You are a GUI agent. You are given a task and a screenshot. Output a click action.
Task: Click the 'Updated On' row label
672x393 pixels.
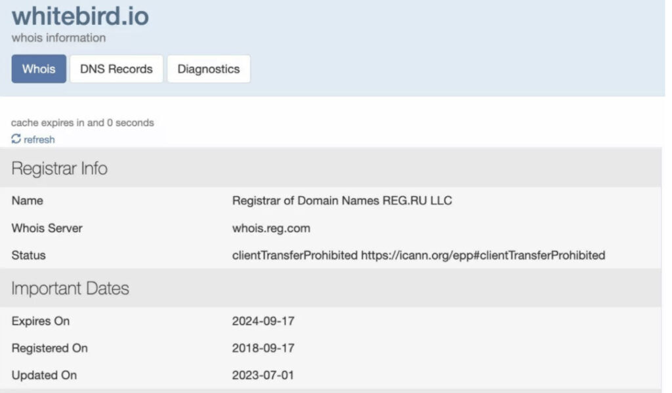(x=44, y=375)
